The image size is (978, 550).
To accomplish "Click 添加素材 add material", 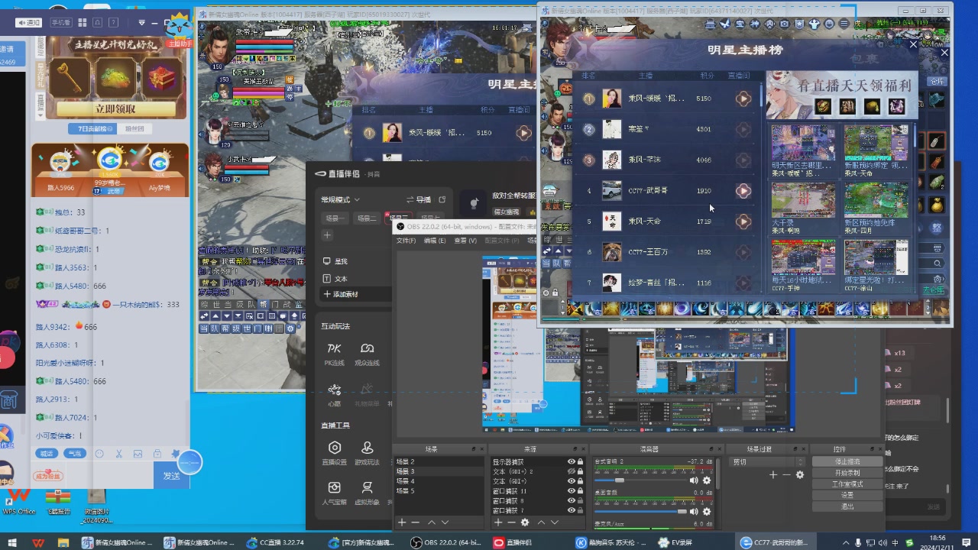I will tap(341, 294).
